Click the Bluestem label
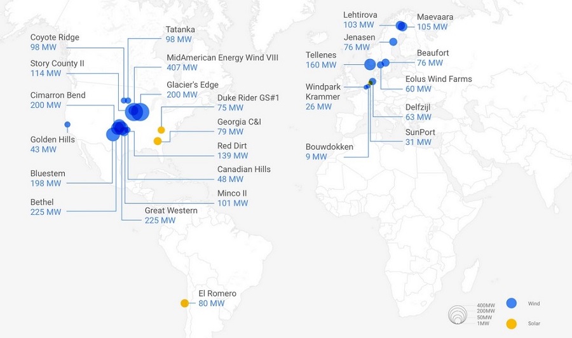This screenshot has height=338, width=572. [48, 173]
